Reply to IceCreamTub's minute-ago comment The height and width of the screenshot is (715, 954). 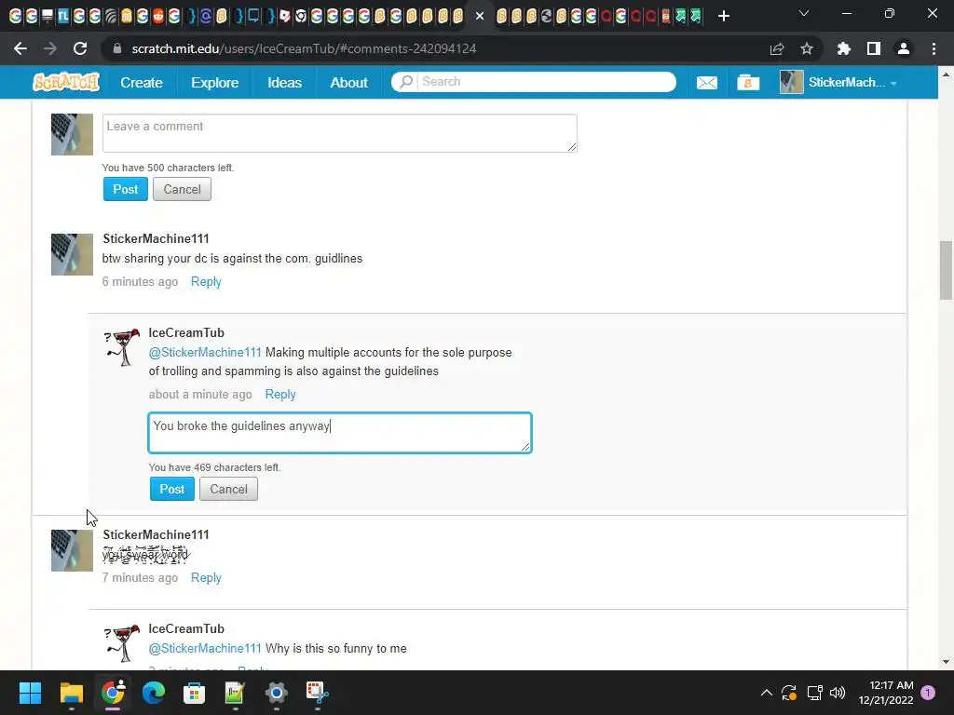pos(279,394)
